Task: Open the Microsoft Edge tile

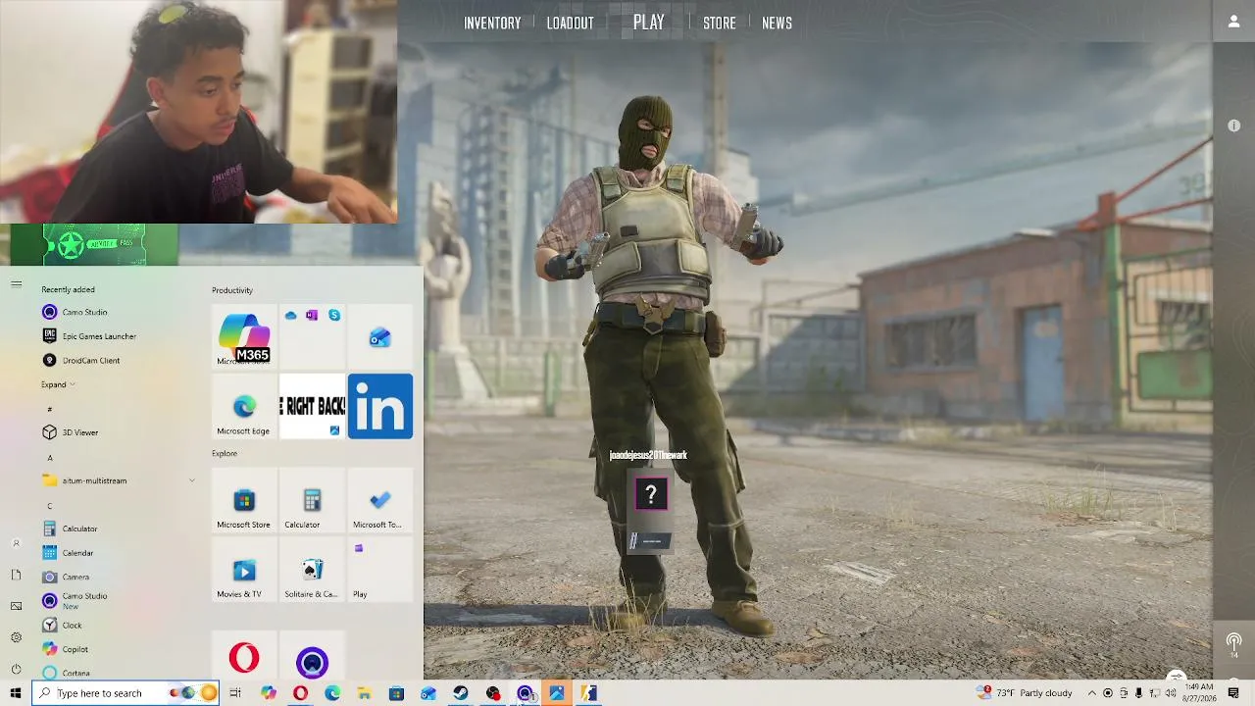Action: (244, 406)
